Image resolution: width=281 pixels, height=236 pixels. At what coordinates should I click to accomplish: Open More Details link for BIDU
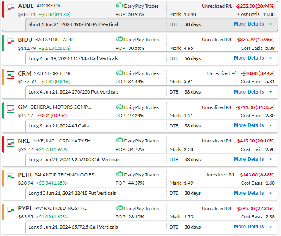pos(249,58)
